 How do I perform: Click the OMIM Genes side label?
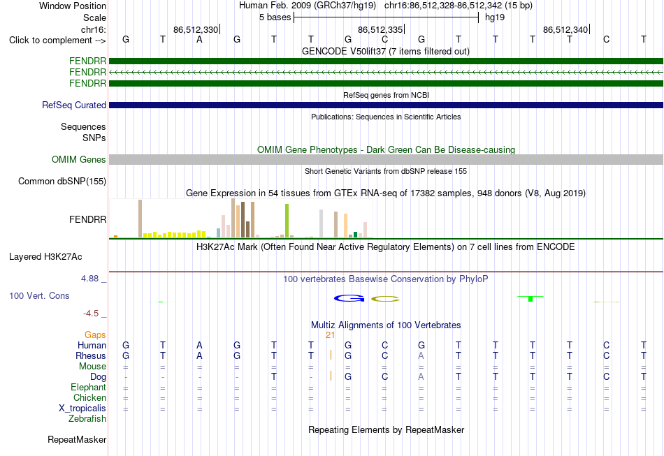78,159
